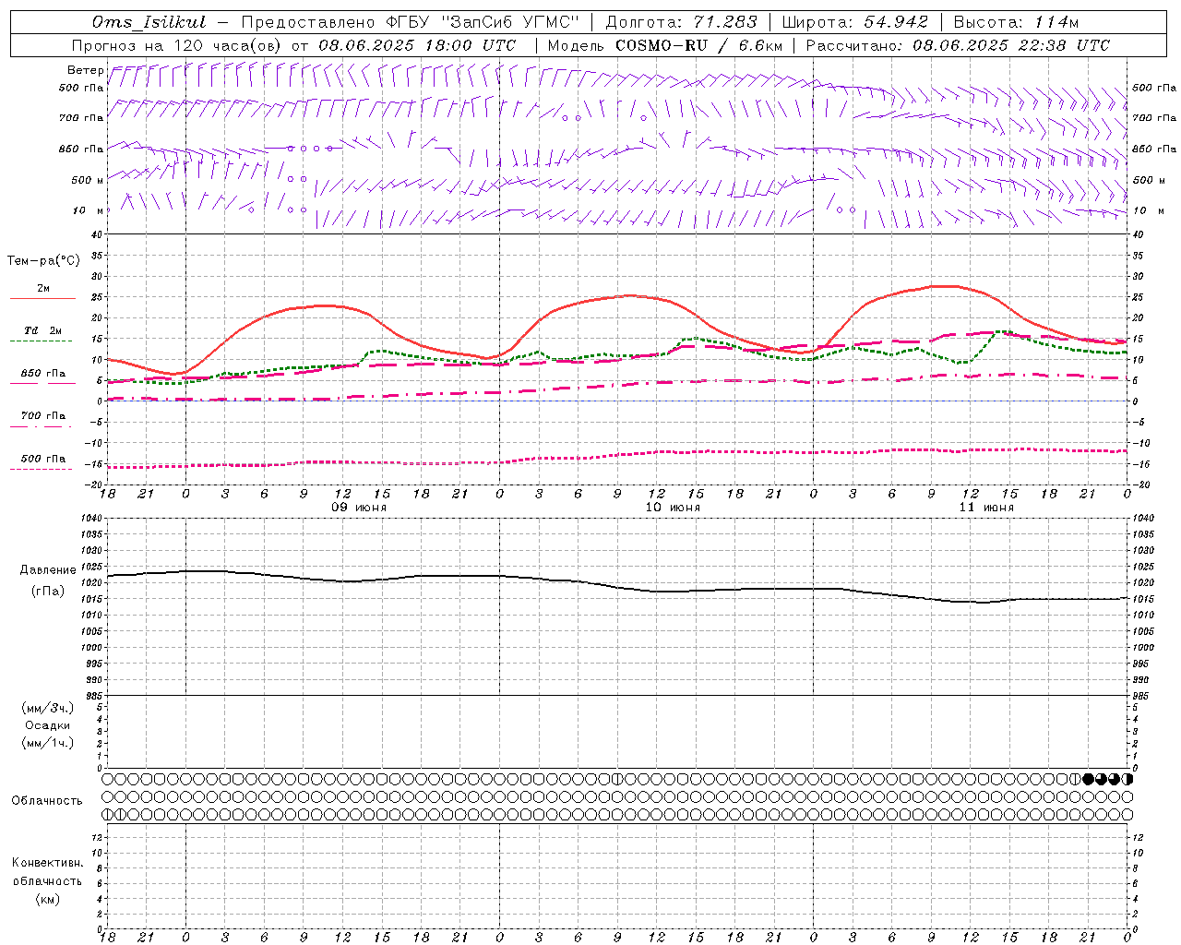This screenshot has width=1181, height=945.
Task: Select the model name COSMO-RU / 6.6км
Action: pos(698,45)
